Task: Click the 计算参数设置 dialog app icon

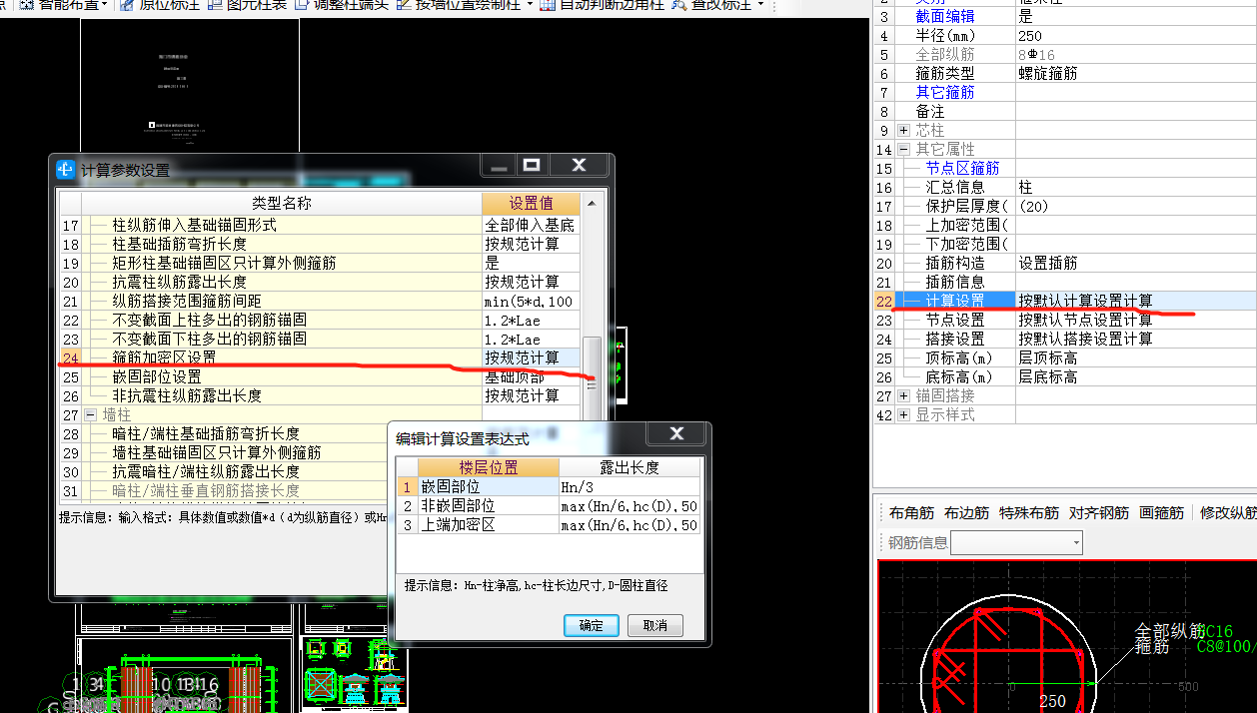Action: coord(66,170)
